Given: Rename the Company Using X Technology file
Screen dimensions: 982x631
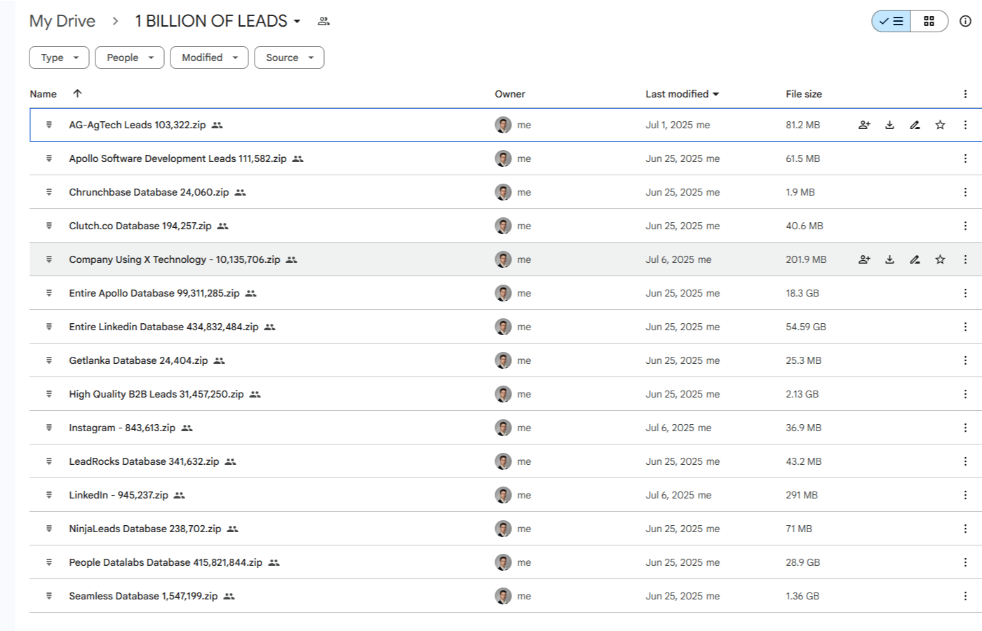Looking at the screenshot, I should click(x=915, y=259).
